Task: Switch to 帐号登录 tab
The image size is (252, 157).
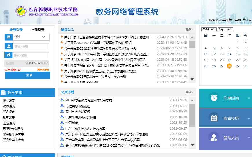Action: coord(16,30)
